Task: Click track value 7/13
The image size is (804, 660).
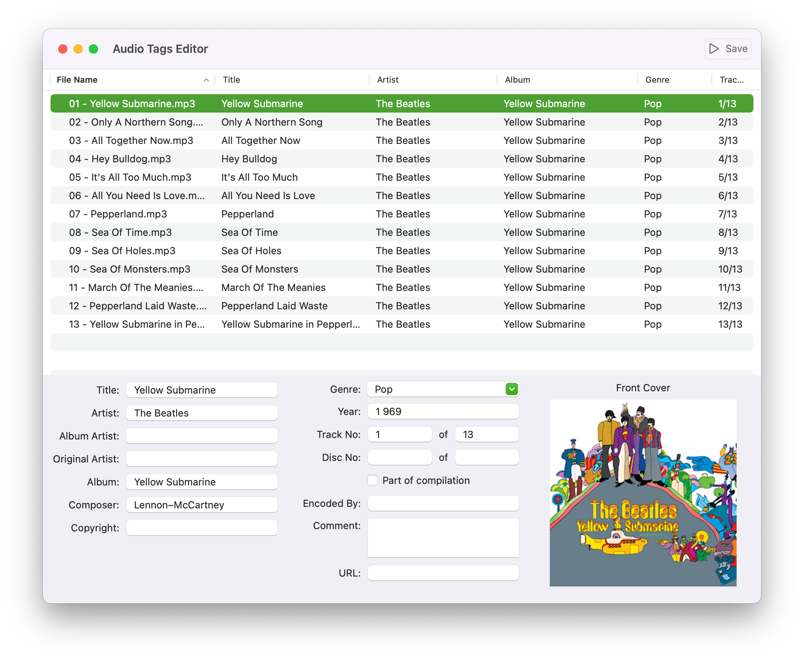Action: (x=727, y=214)
